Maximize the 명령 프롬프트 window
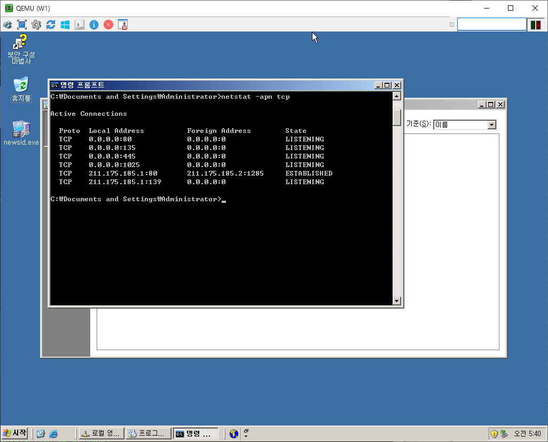The image size is (548, 442). [387, 85]
